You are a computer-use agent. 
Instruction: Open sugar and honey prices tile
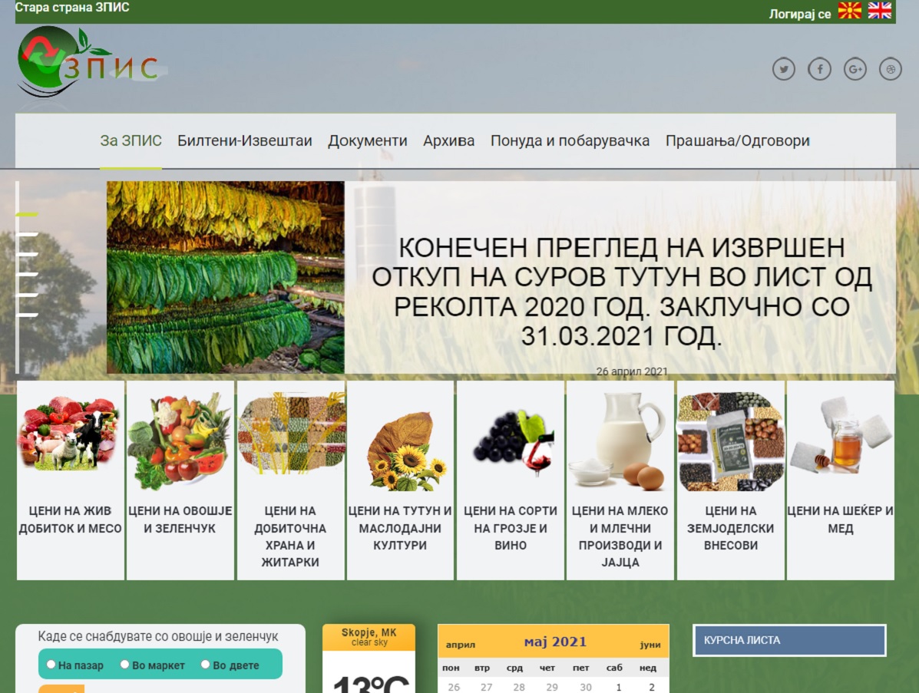pyautogui.click(x=840, y=480)
